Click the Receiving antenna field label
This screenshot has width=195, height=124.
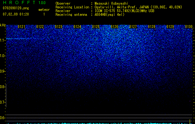pos(71,15)
